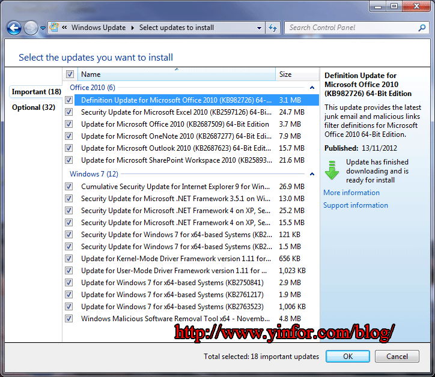Uncheck .NET Framework 3.5.1 security update checkbox
The height and width of the screenshot is (377, 435).
69,199
